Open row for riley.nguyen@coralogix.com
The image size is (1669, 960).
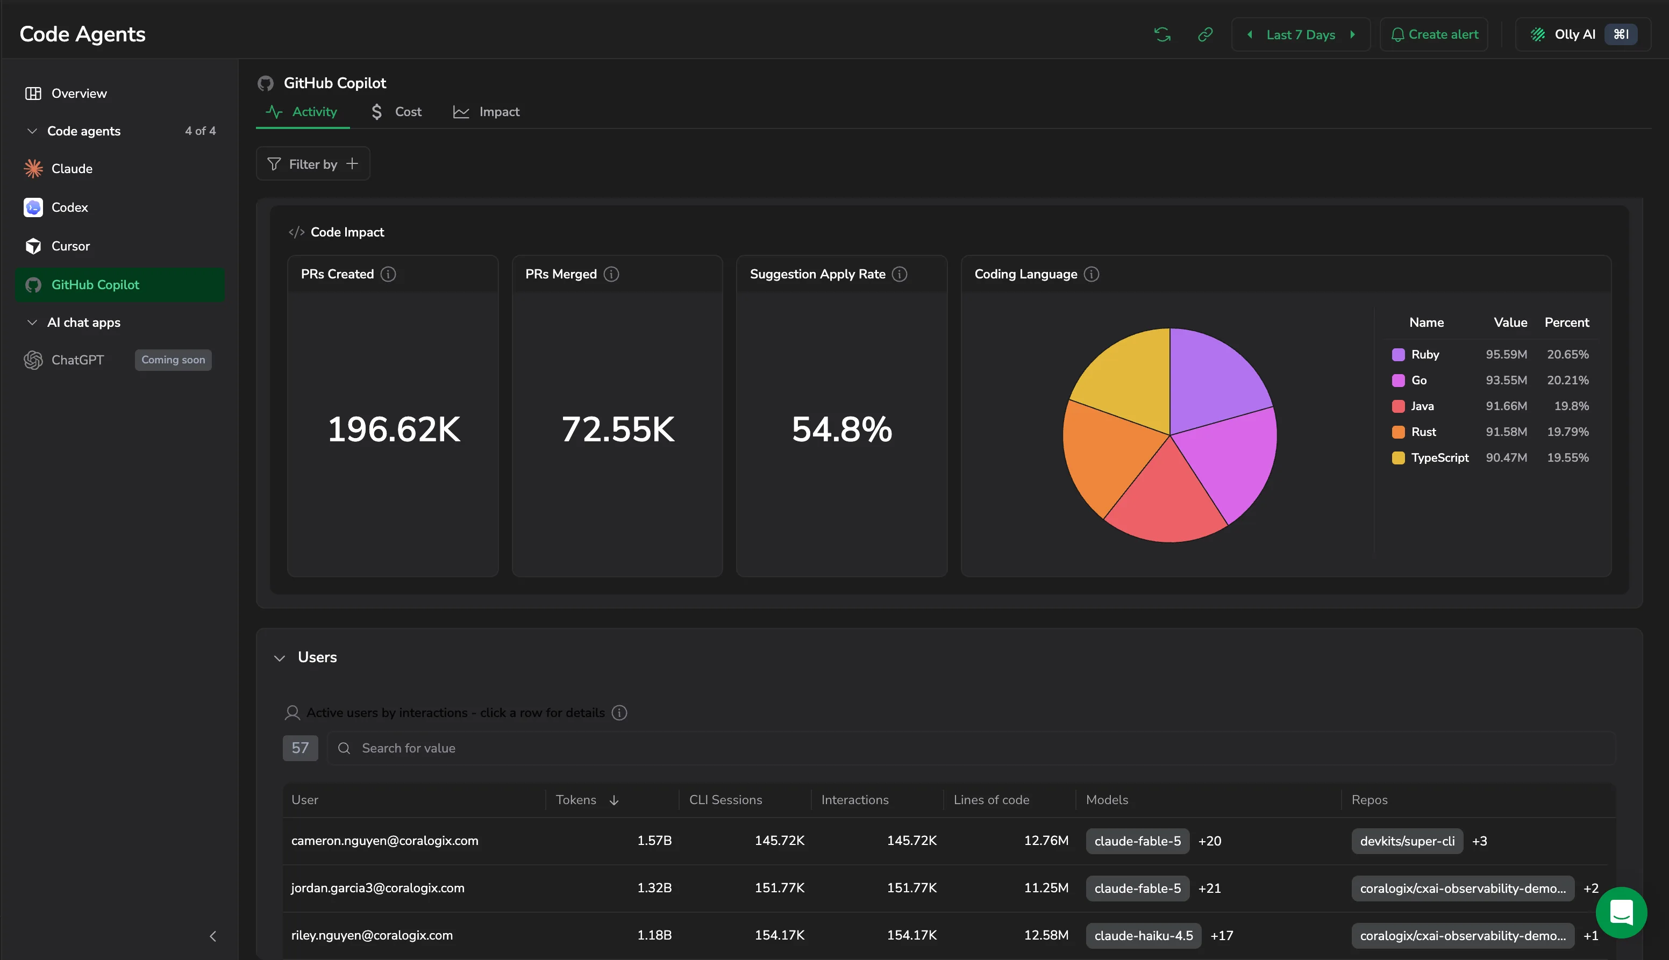point(949,936)
